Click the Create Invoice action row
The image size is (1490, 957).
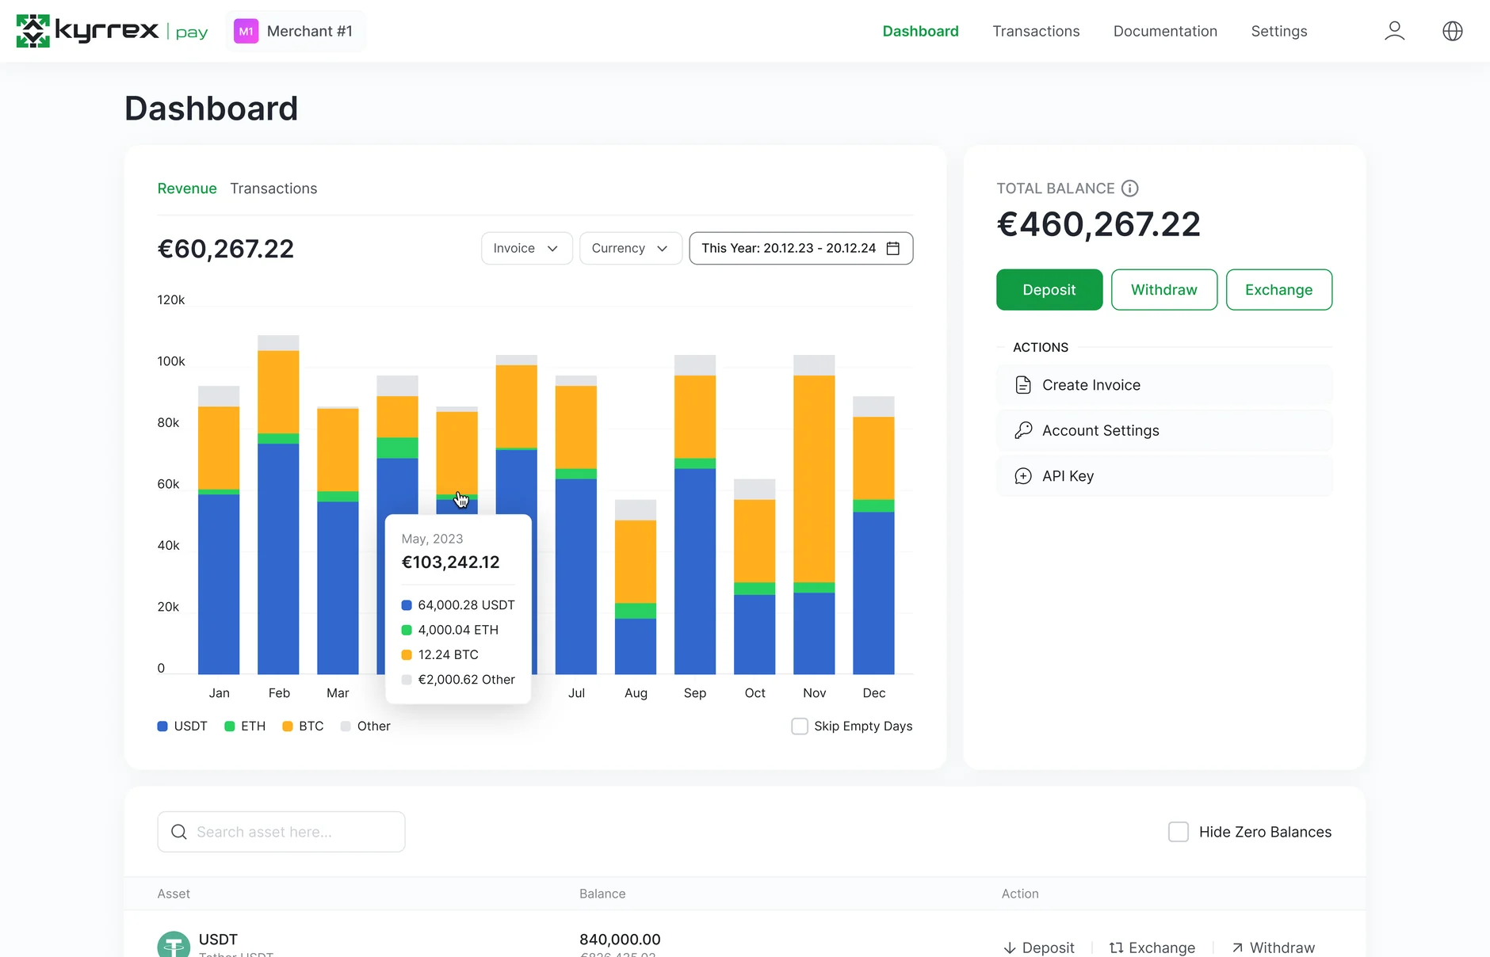[x=1164, y=385]
